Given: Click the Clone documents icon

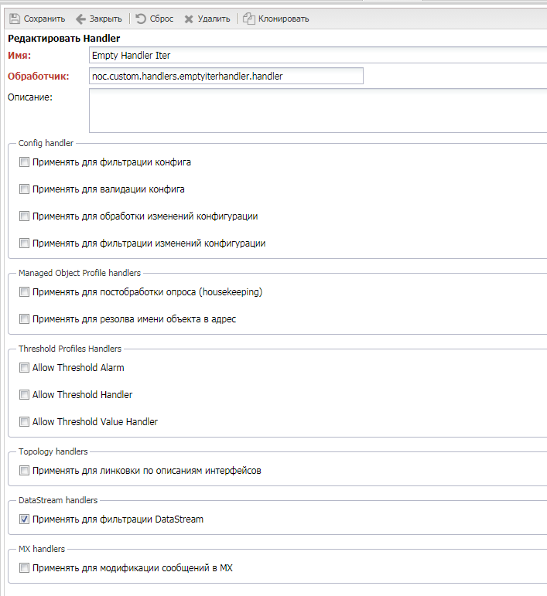Looking at the screenshot, I should coord(249,19).
